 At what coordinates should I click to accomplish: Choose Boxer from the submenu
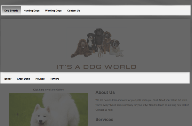coord(8,79)
